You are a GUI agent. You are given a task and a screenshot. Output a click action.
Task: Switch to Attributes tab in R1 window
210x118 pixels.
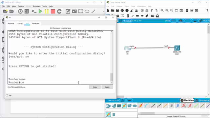36,24
